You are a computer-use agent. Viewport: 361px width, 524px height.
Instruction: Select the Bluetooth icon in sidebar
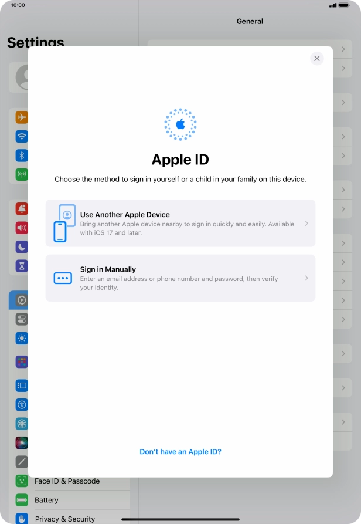[x=22, y=155]
